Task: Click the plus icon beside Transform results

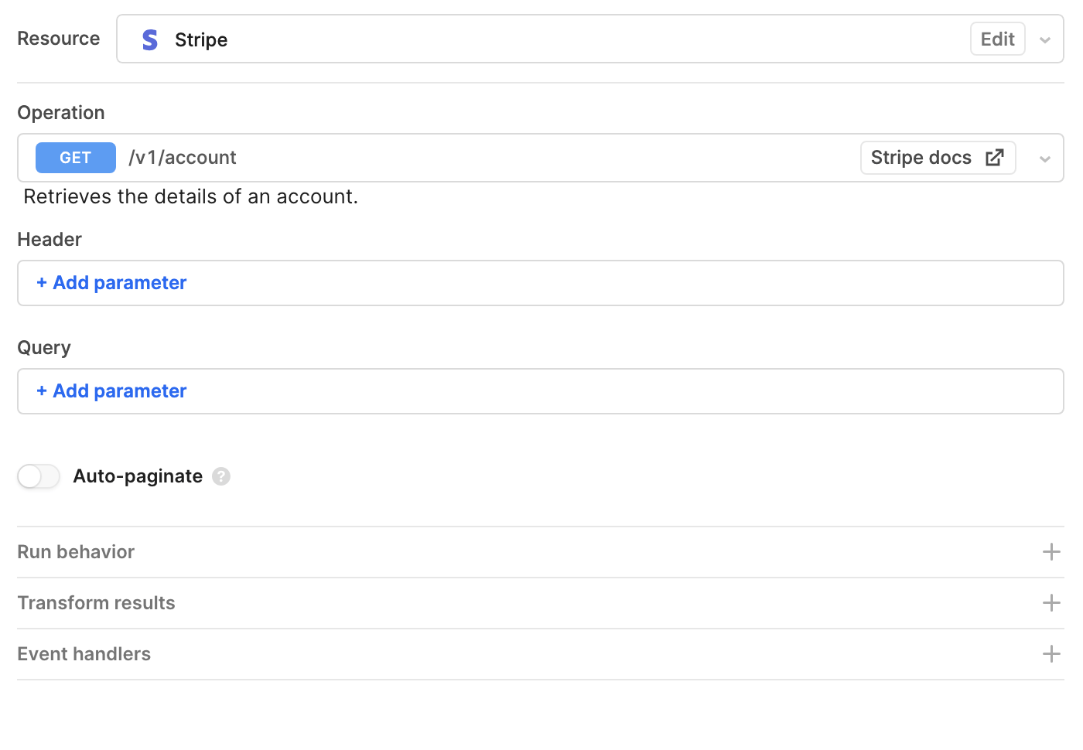Action: coord(1051,603)
